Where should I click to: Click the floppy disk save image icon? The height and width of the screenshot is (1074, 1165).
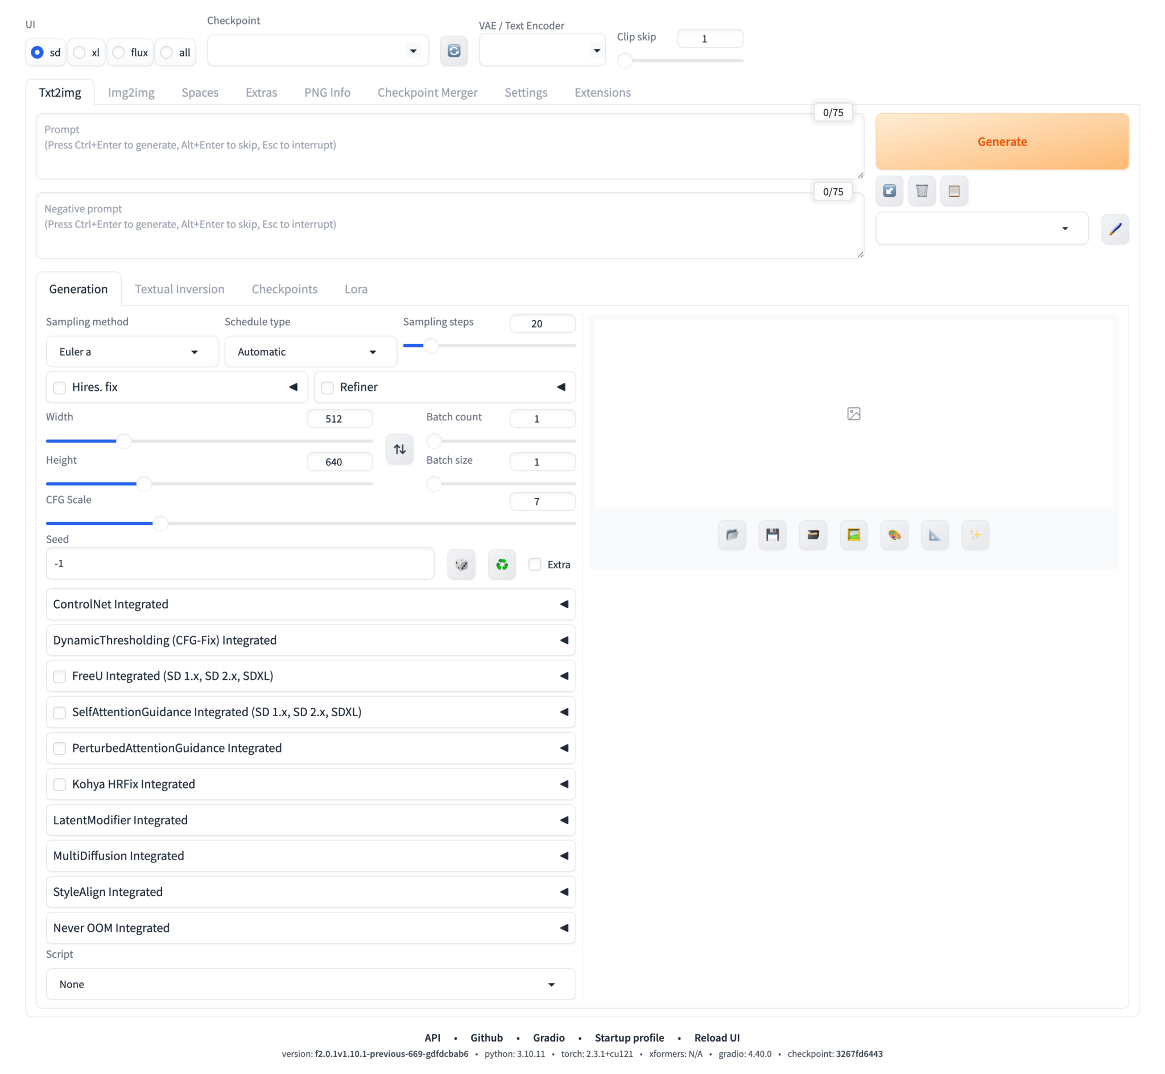tap(772, 535)
